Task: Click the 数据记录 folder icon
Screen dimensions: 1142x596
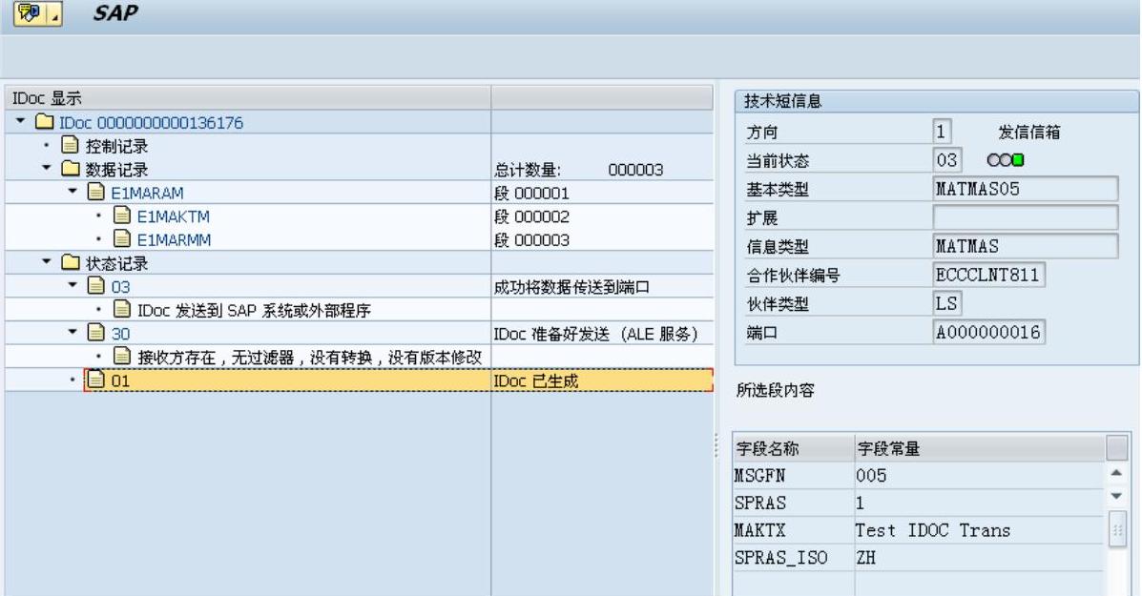Action: pyautogui.click(x=71, y=168)
